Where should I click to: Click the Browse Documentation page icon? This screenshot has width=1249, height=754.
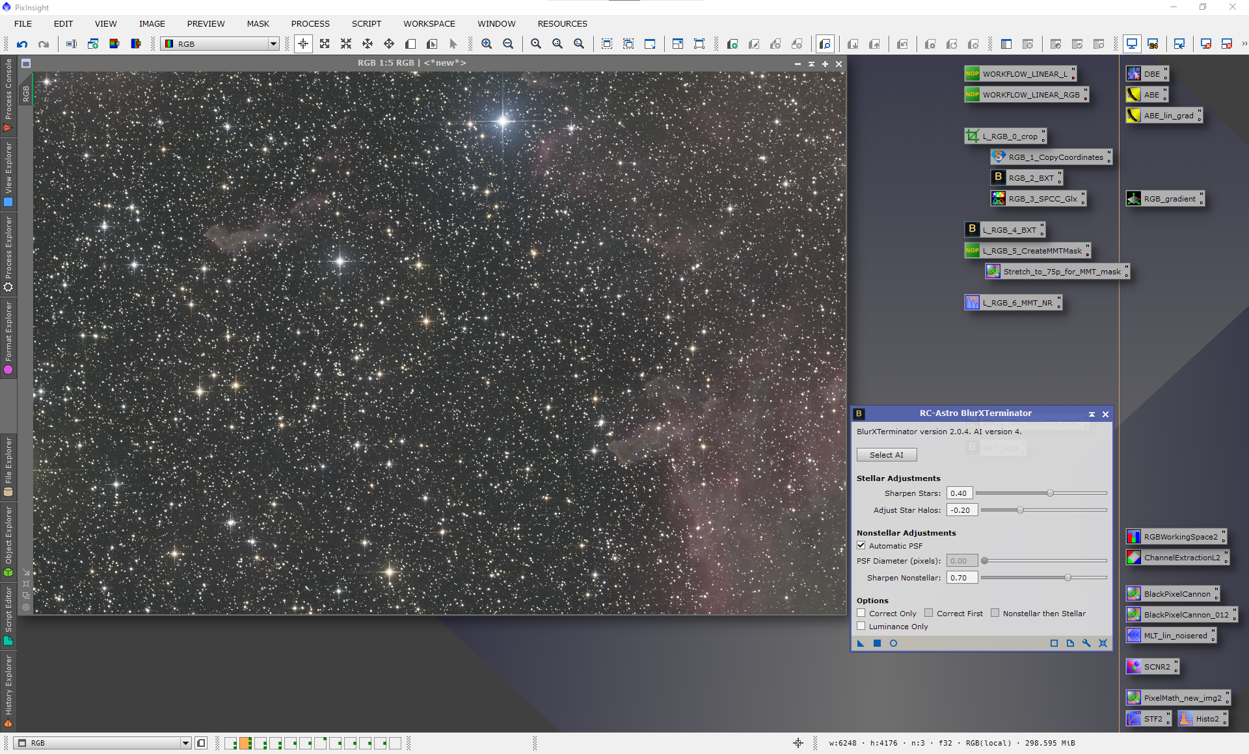(1070, 643)
